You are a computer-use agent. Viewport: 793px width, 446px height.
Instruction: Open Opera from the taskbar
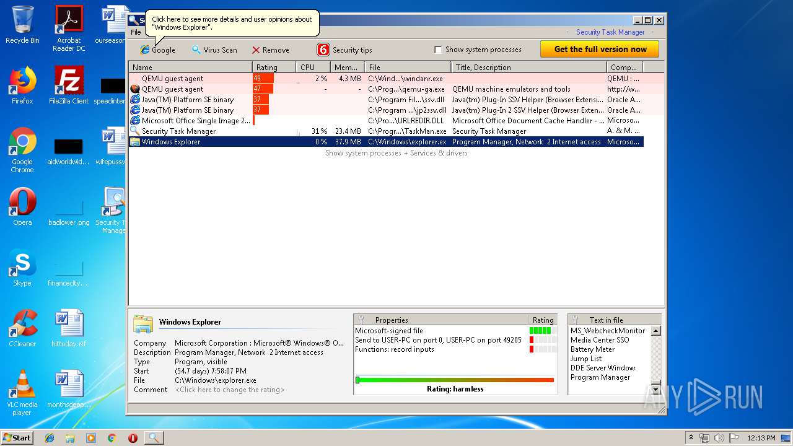pyautogui.click(x=133, y=438)
